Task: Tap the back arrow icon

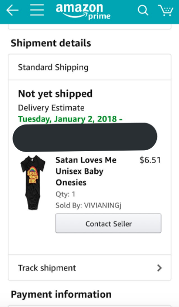Action: (x=13, y=10)
